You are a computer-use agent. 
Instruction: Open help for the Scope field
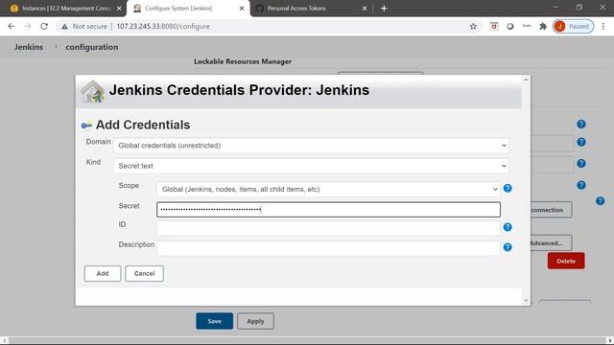point(508,189)
